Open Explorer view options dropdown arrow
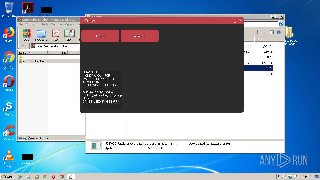Screen dimensions: 320x180 (265, 32)
